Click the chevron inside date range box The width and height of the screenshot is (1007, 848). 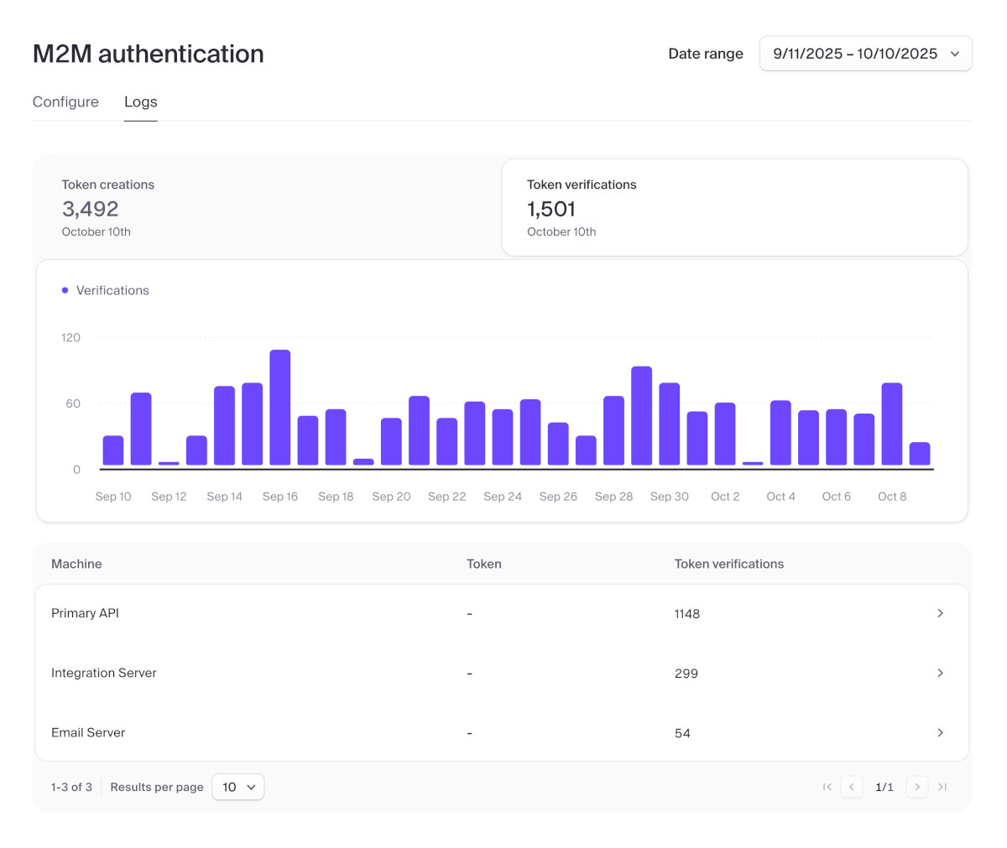(x=955, y=54)
